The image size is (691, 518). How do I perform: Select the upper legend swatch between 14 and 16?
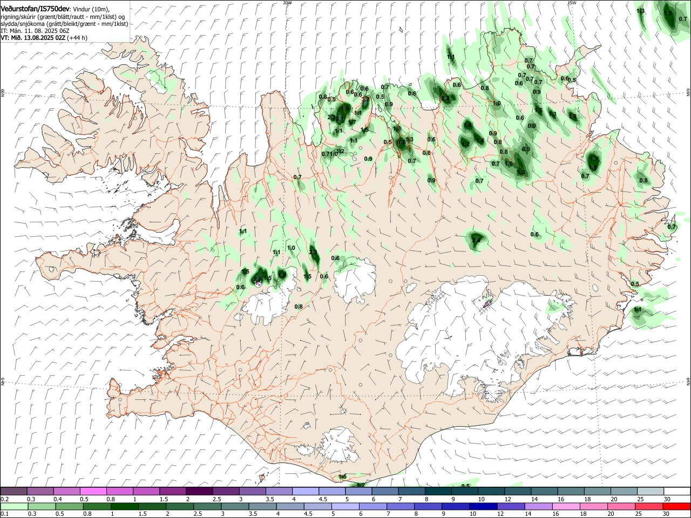[544, 492]
